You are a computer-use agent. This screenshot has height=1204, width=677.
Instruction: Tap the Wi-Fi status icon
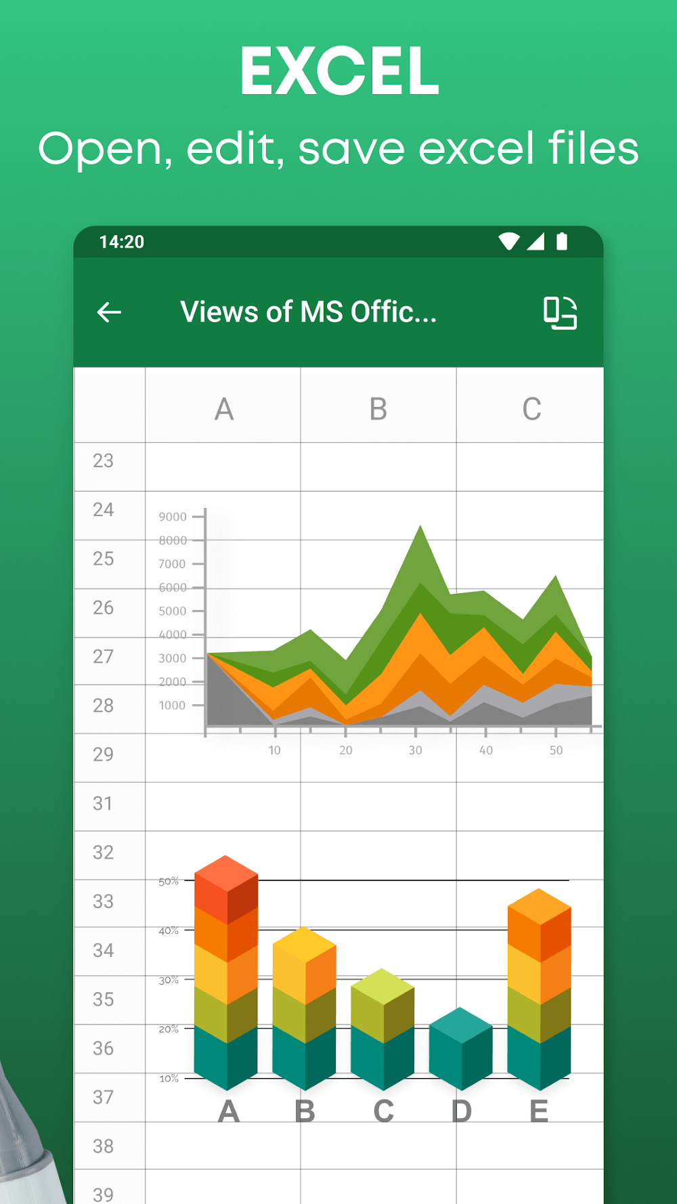pyautogui.click(x=508, y=241)
